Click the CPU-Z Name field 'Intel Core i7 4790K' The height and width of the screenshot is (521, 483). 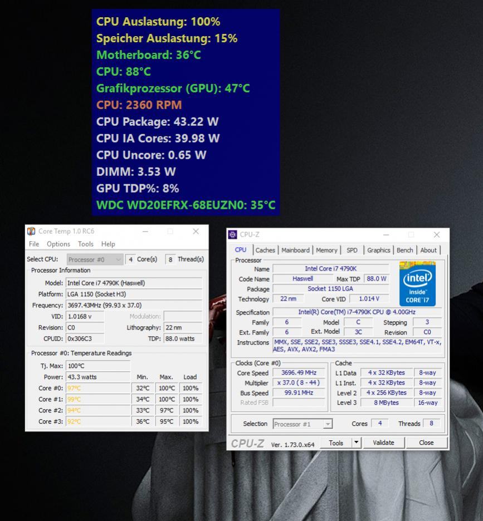[x=331, y=268]
